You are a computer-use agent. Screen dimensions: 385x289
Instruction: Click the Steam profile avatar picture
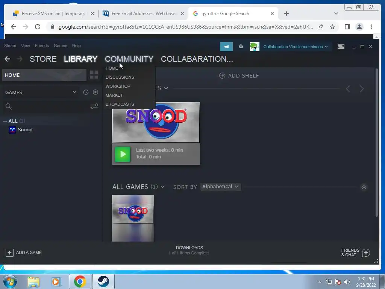pos(255,46)
